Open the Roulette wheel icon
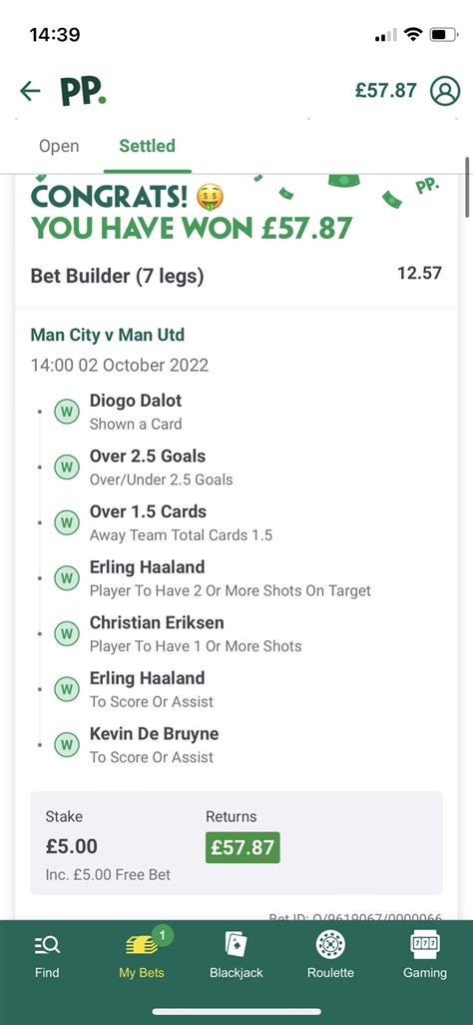 pos(330,945)
